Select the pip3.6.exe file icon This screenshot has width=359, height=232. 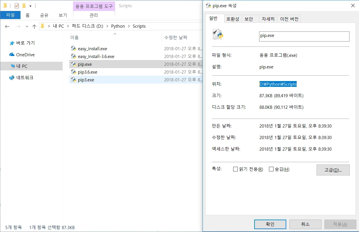click(x=74, y=72)
